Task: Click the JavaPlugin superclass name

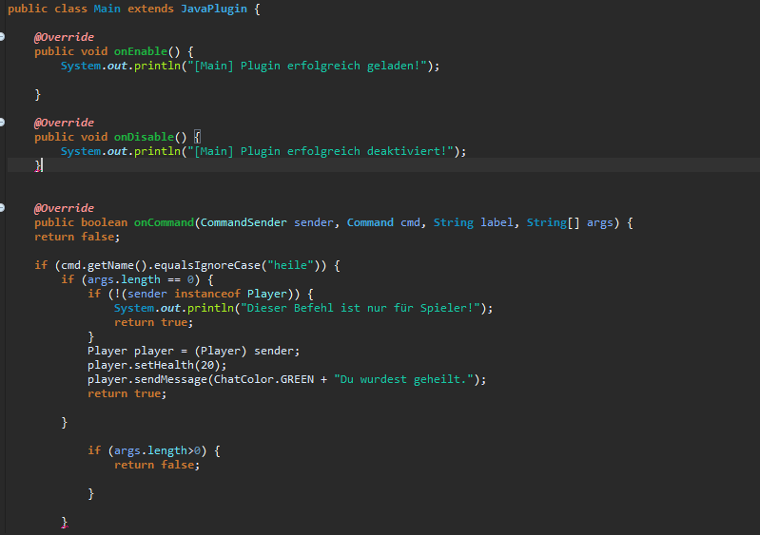Action: point(214,9)
